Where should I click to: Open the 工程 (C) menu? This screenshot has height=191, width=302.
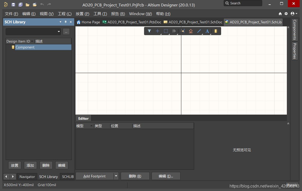(x=65, y=14)
